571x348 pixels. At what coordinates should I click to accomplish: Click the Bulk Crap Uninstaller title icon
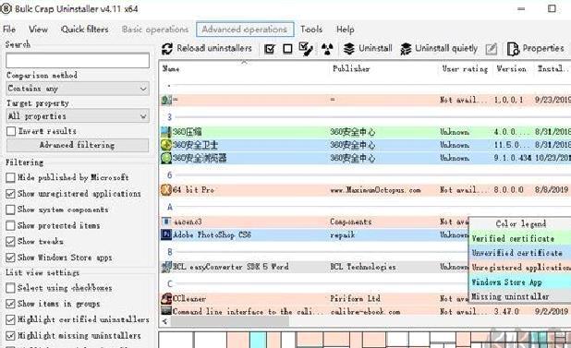point(6,8)
